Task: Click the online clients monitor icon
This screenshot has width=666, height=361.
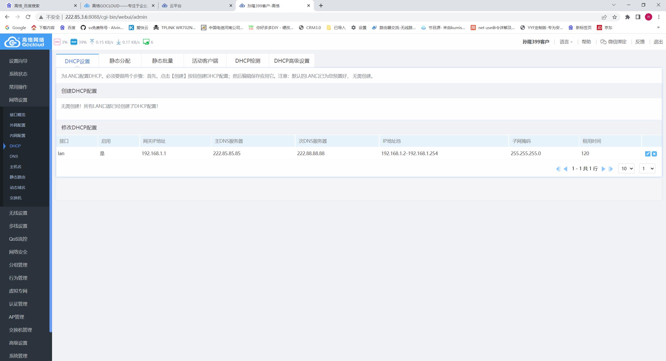Action: [146, 42]
